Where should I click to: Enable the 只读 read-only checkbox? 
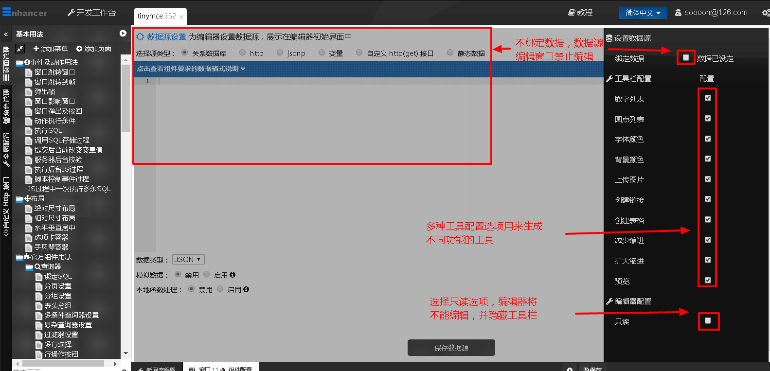[708, 320]
